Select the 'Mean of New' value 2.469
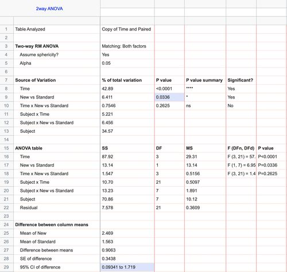The width and height of the screenshot is (287, 272). click(x=127, y=233)
